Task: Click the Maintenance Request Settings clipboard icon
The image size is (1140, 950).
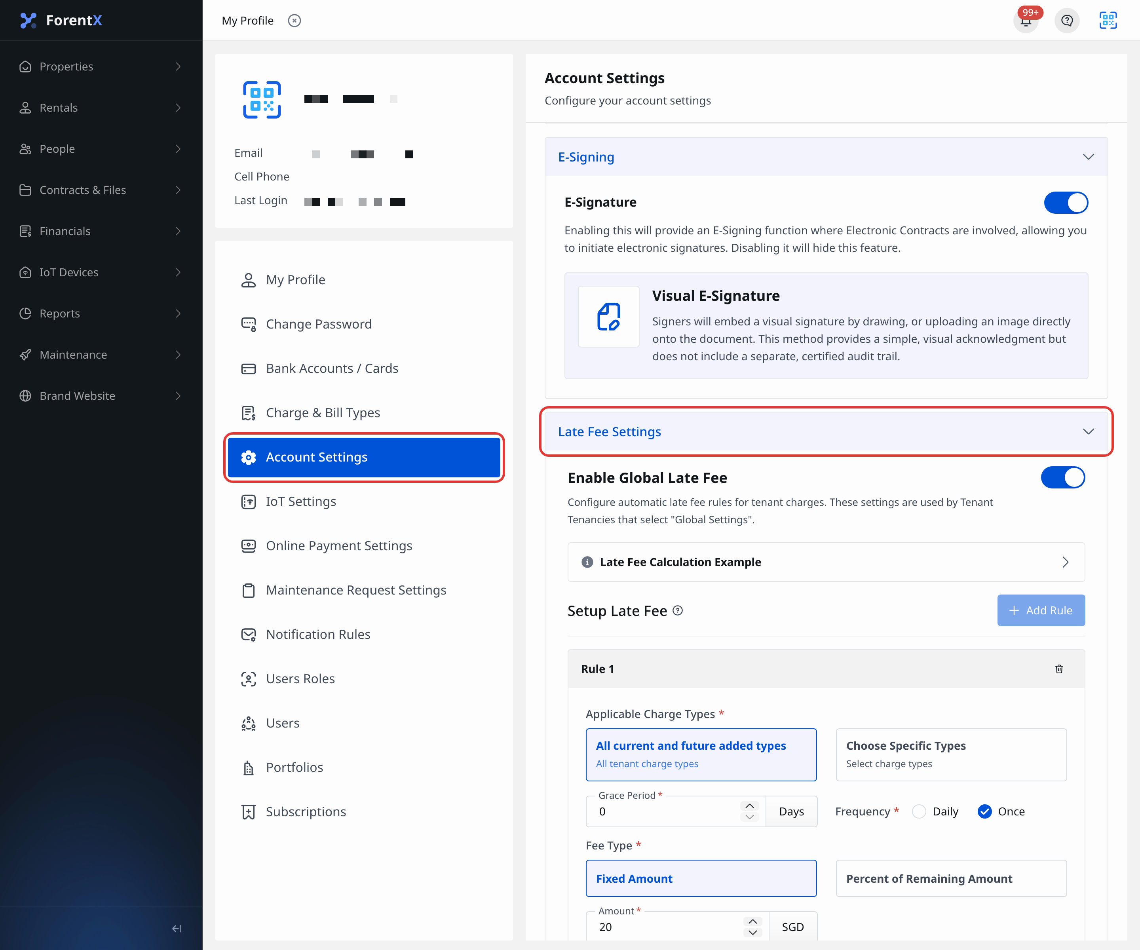Action: (249, 591)
